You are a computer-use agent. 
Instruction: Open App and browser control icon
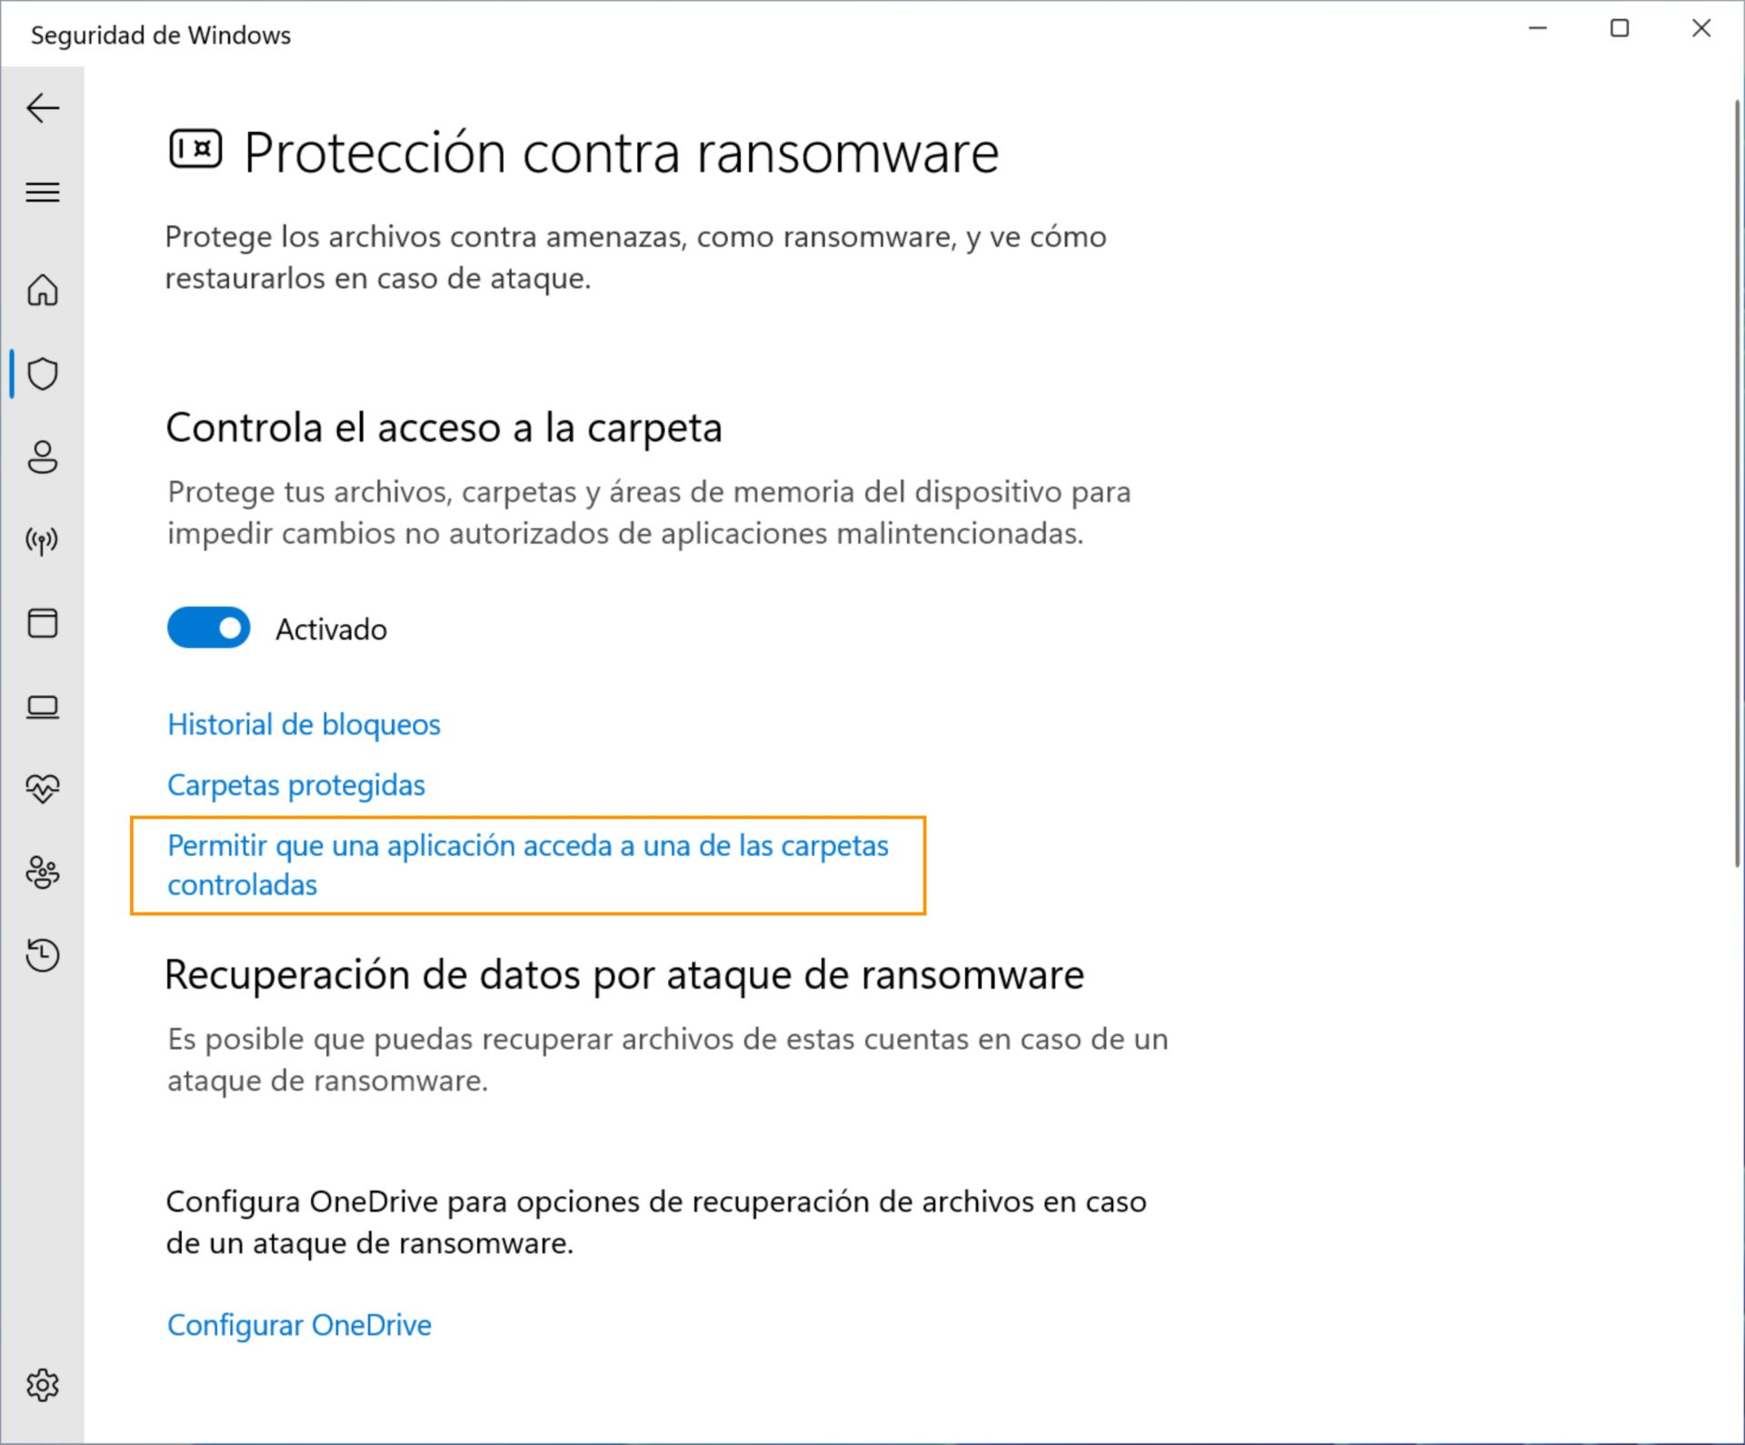tap(43, 623)
